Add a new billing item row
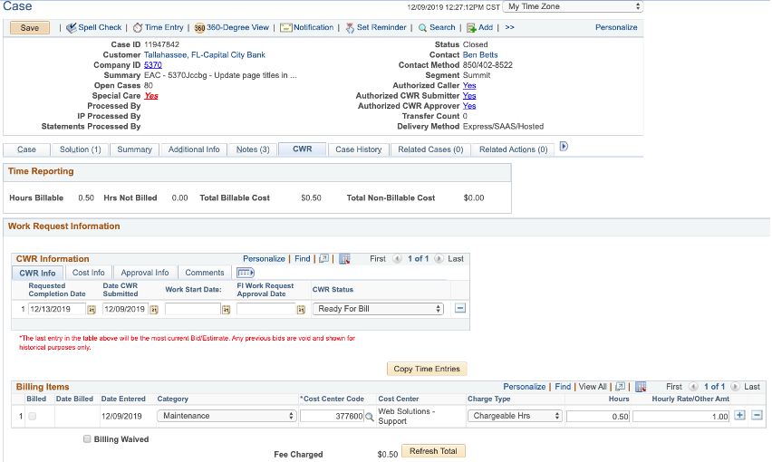 point(739,416)
